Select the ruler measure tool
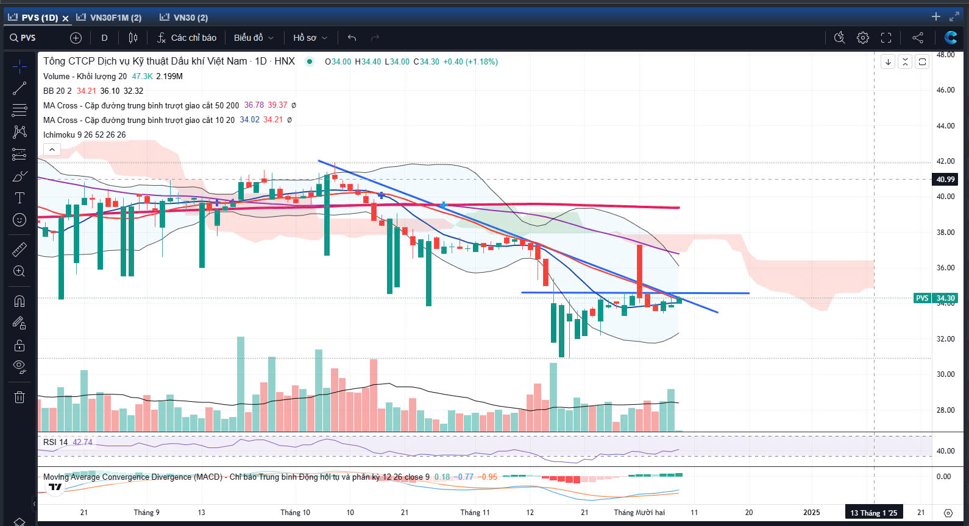This screenshot has width=969, height=526. tap(20, 249)
